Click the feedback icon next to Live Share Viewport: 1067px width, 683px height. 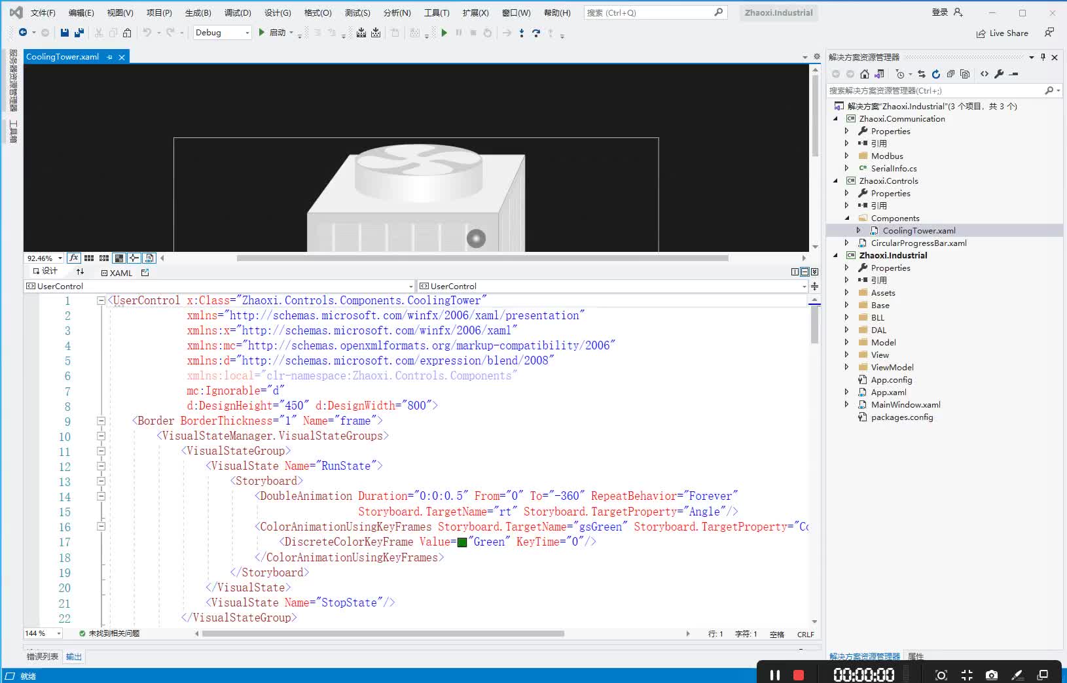[x=1049, y=33]
